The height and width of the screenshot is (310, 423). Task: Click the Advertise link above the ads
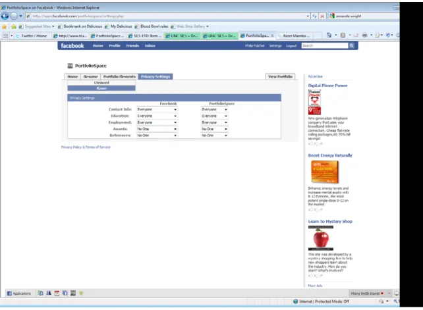[x=315, y=76]
